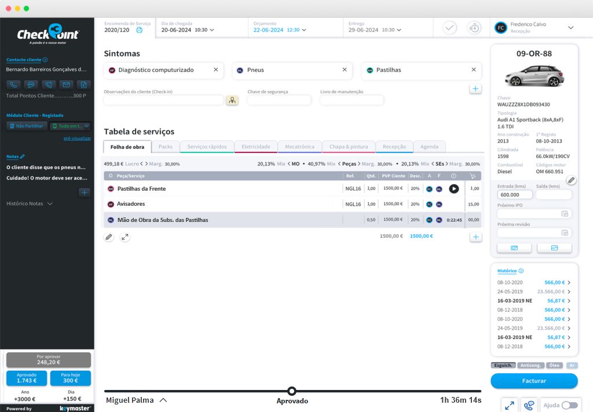This screenshot has width=593, height=412.
Task: Remove the Pneus symptom with its X
Action: [345, 70]
